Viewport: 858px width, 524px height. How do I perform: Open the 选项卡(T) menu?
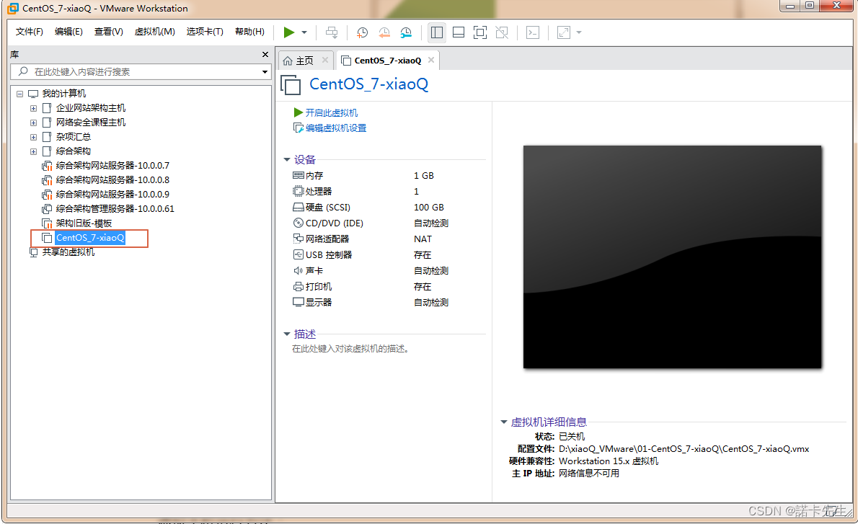(x=205, y=32)
